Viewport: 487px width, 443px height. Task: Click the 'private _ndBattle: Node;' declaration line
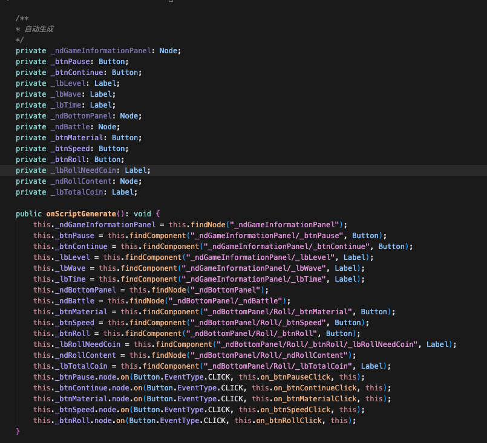coord(68,126)
